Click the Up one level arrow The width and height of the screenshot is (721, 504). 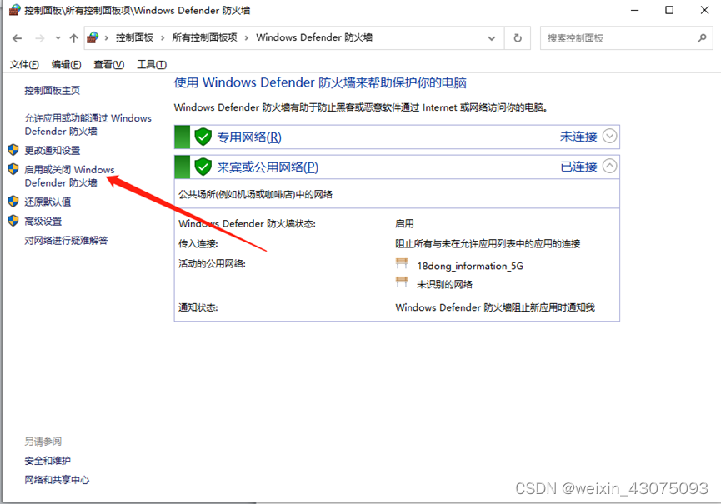pos(73,38)
